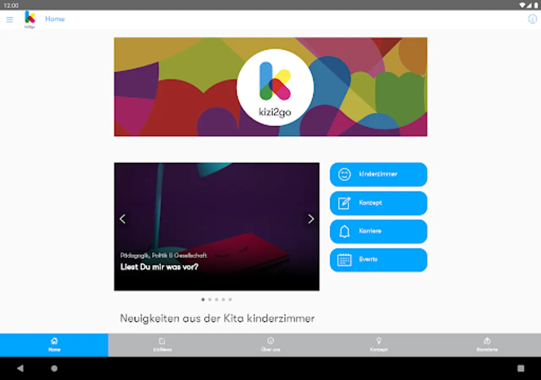Switch to the Standorte tab

[487, 345]
